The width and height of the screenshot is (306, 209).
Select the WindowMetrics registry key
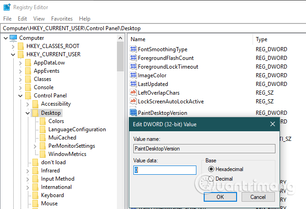coord(67,154)
